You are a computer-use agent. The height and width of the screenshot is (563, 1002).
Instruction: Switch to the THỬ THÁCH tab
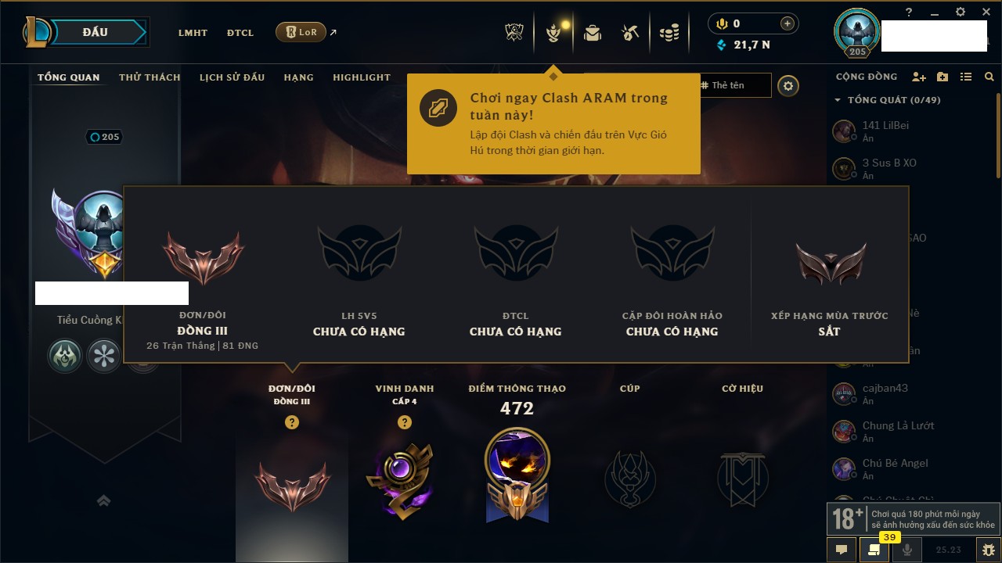(x=150, y=77)
